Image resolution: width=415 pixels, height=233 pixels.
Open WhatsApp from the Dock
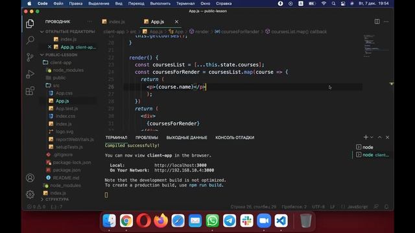click(212, 221)
